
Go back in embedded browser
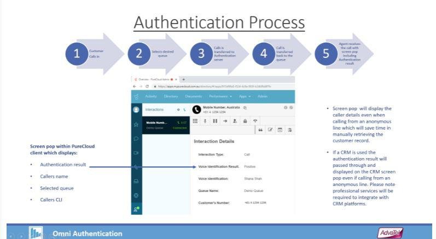pos(135,86)
